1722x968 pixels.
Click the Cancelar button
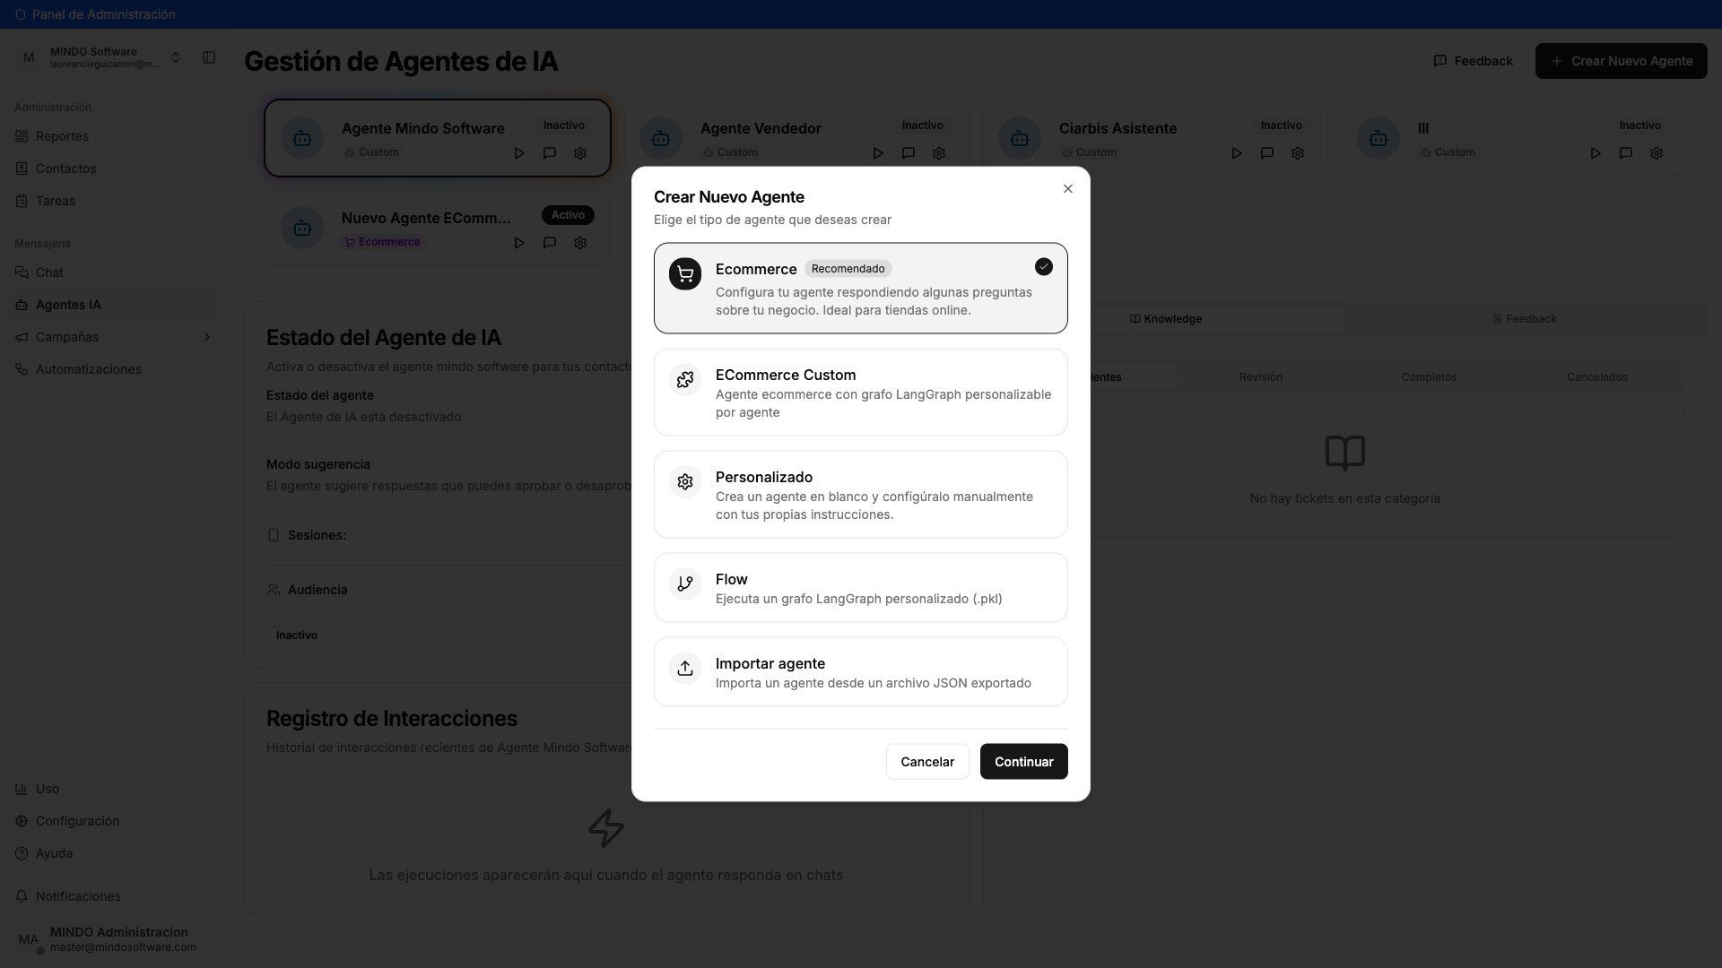pyautogui.click(x=927, y=762)
